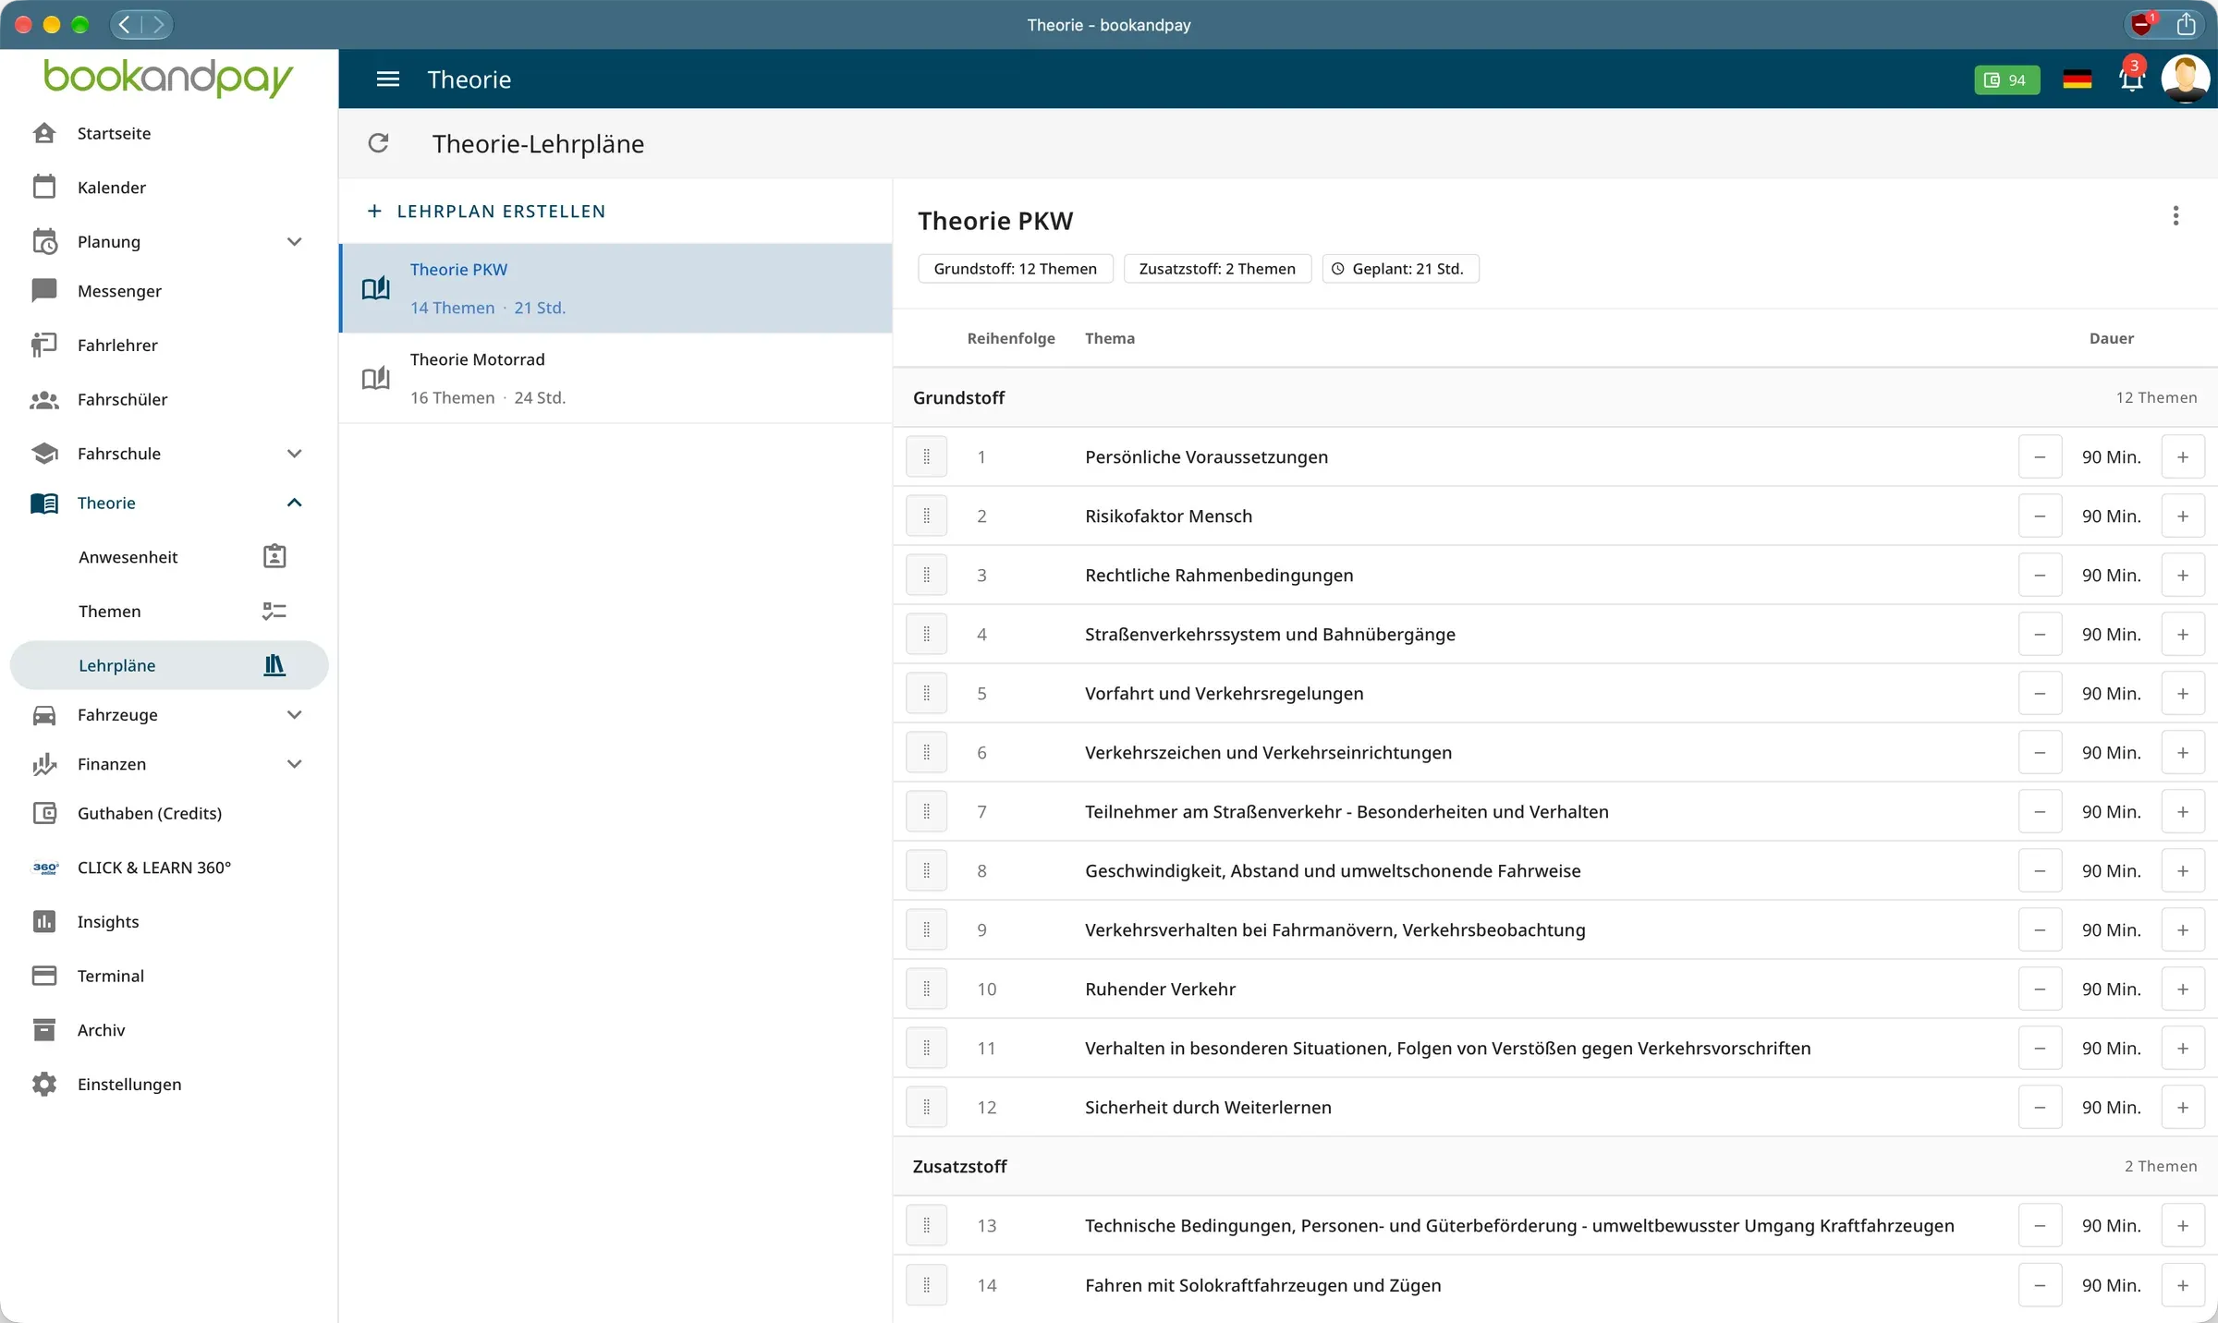Click the macOS share icon in title bar

(2186, 24)
